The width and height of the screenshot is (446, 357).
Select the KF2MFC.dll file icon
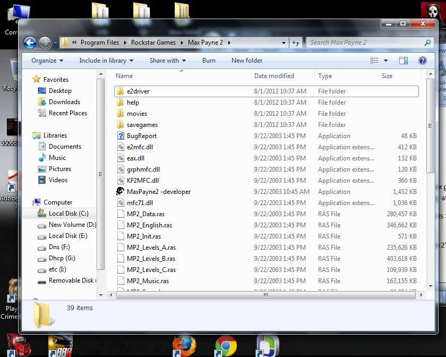tap(121, 181)
